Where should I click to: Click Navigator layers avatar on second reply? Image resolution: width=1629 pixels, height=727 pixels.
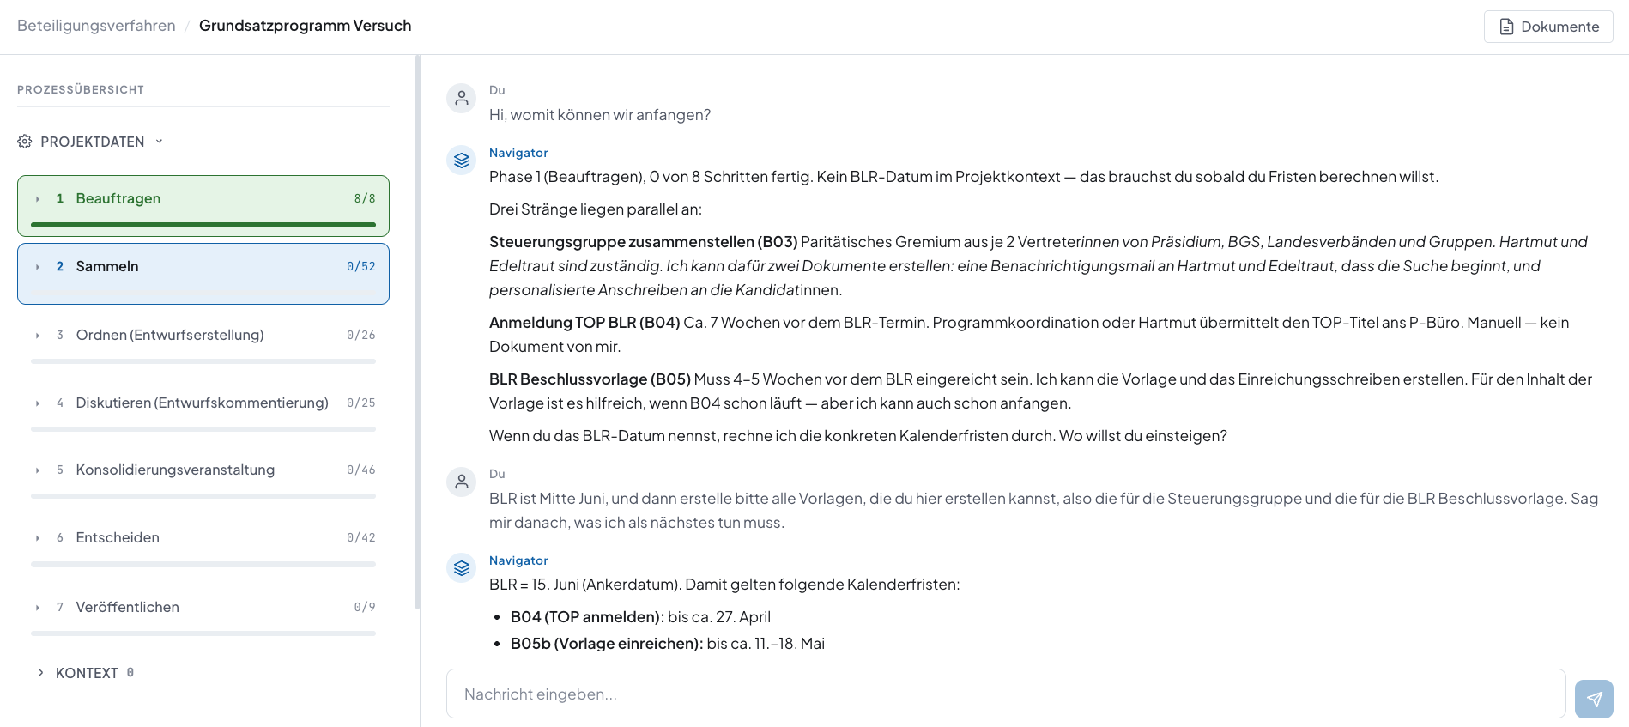click(x=462, y=567)
